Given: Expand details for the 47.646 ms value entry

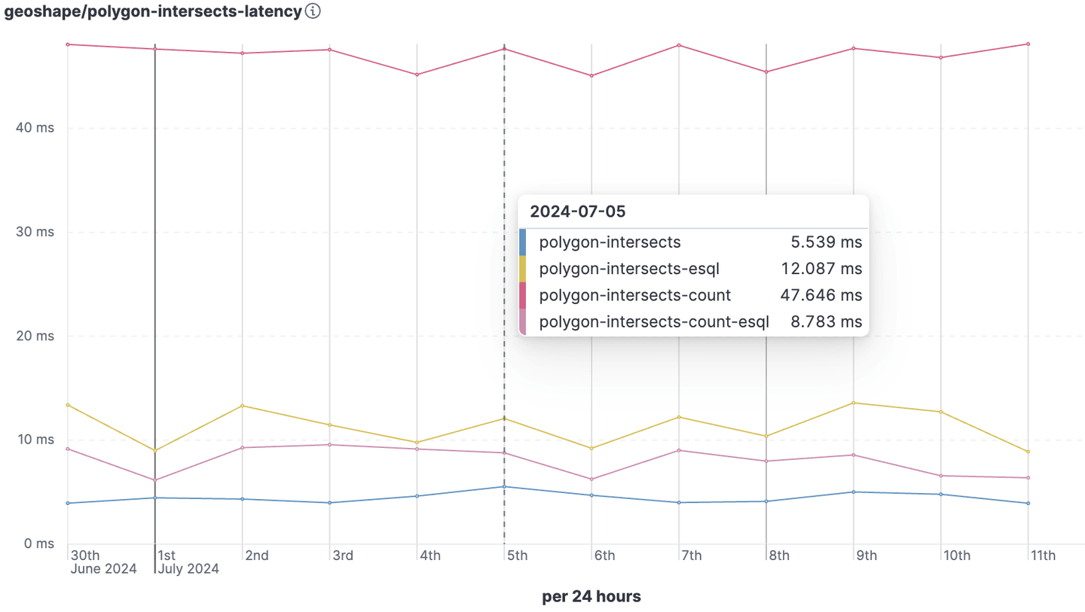Looking at the screenshot, I should (x=821, y=295).
